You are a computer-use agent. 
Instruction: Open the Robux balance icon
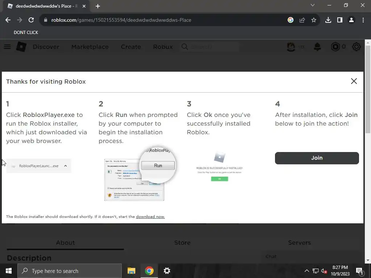coord(335,47)
